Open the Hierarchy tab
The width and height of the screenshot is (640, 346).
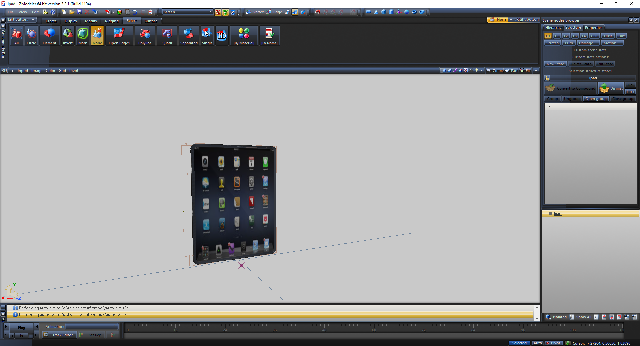pos(553,28)
